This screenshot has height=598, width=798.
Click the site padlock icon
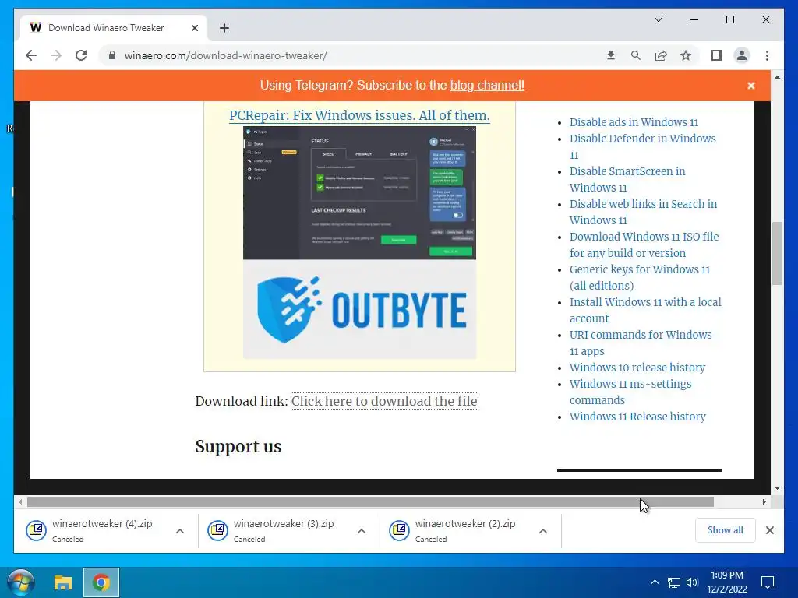click(x=112, y=55)
